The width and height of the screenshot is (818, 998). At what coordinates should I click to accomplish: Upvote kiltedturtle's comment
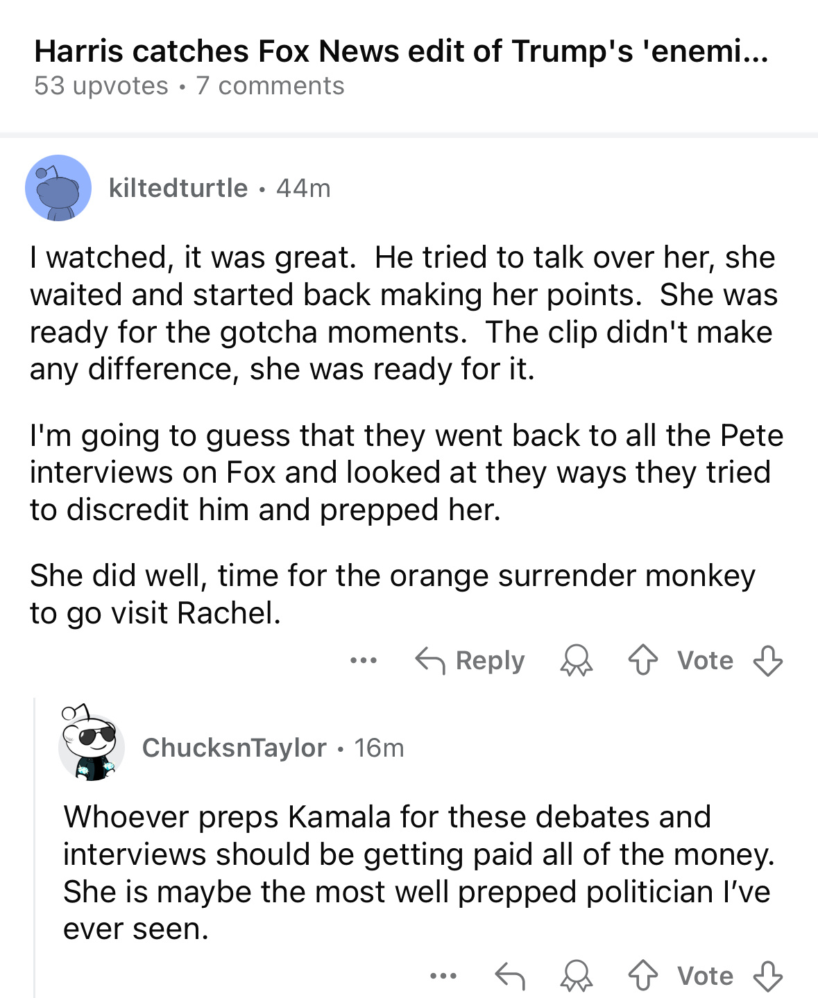(642, 660)
